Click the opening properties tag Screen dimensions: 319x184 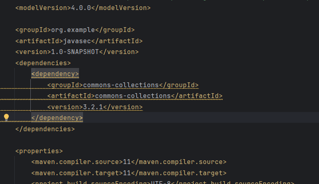click(x=39, y=151)
